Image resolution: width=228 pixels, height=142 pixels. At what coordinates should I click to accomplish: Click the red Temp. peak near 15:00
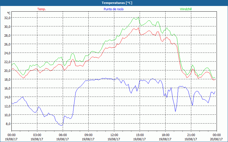point(138,28)
